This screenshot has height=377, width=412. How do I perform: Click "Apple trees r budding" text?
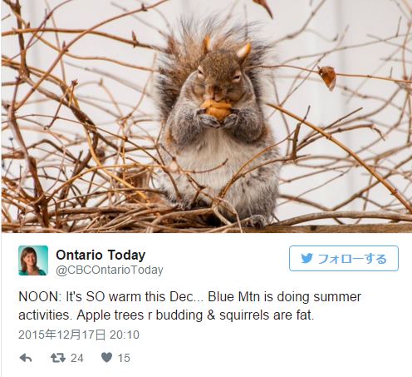(140, 315)
